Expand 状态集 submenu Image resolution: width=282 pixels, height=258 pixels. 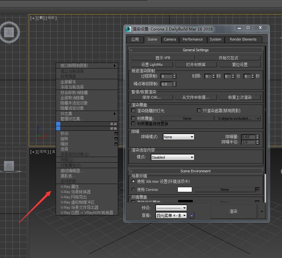[x=87, y=114]
